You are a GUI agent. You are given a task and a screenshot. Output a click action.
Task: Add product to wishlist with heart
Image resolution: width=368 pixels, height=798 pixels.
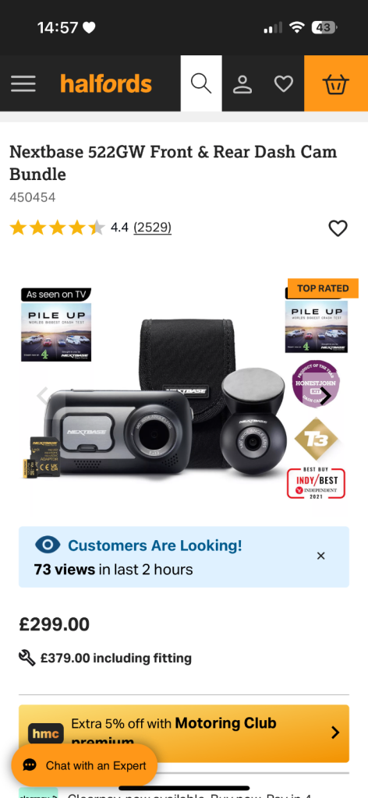(338, 228)
